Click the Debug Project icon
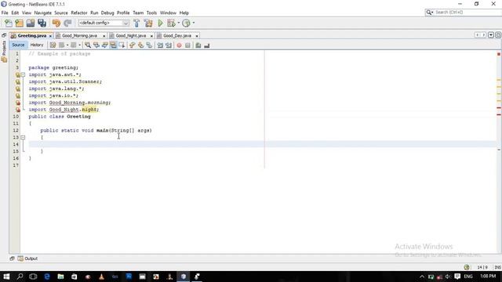 coord(171,23)
